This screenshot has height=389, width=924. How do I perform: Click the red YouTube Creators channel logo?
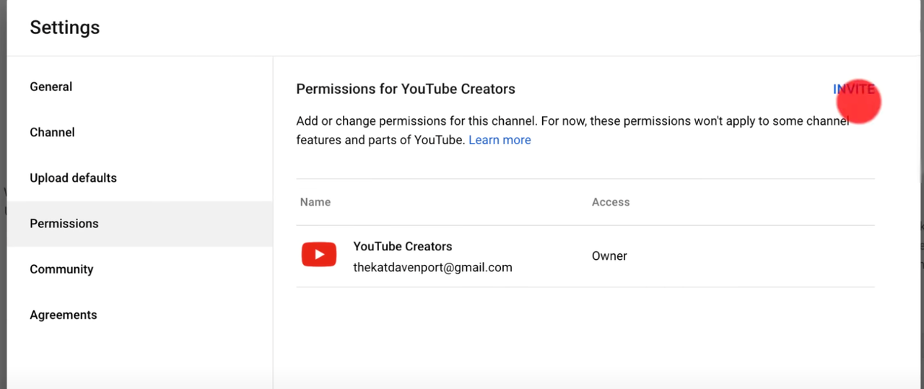point(319,255)
